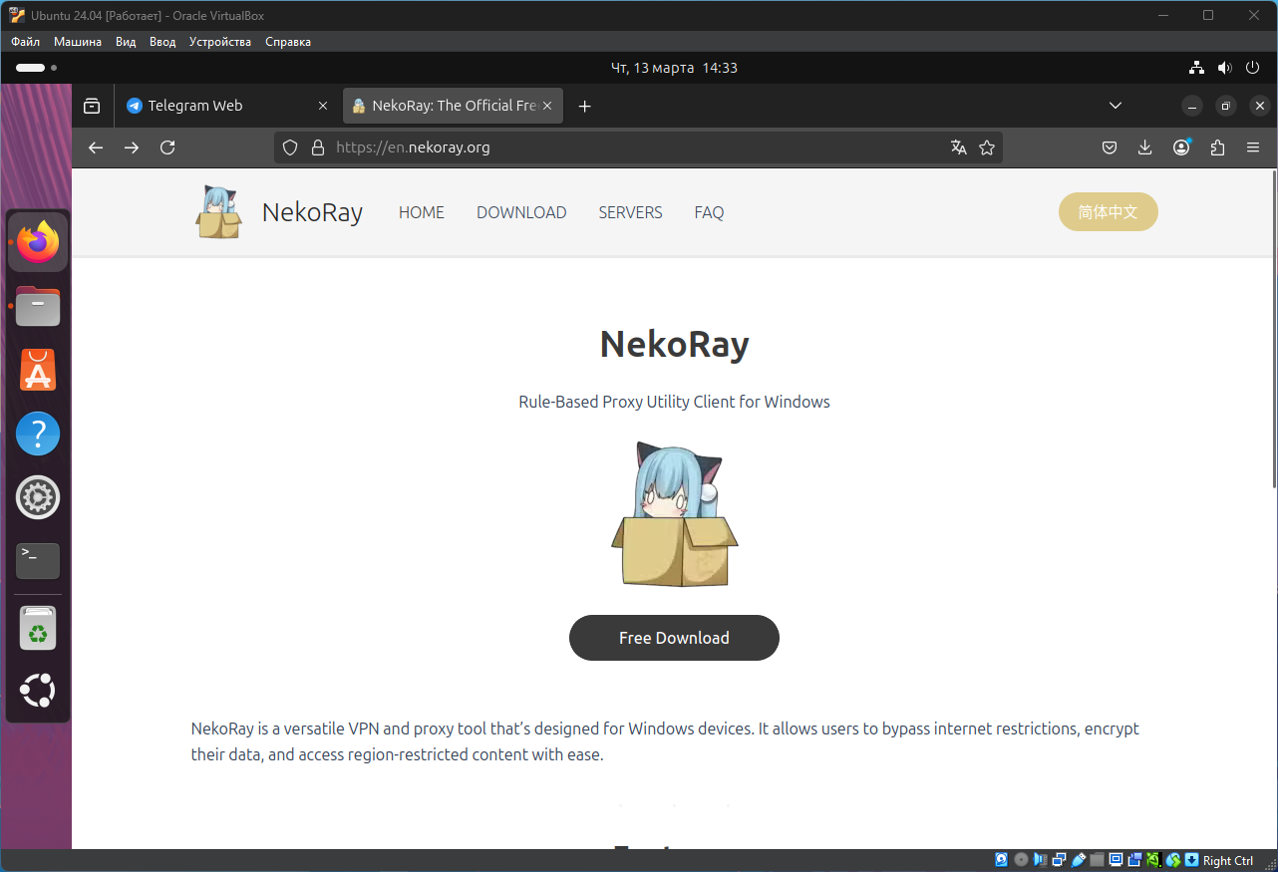Click the volume icon in the top panel
The image size is (1278, 872).
pos(1225,68)
